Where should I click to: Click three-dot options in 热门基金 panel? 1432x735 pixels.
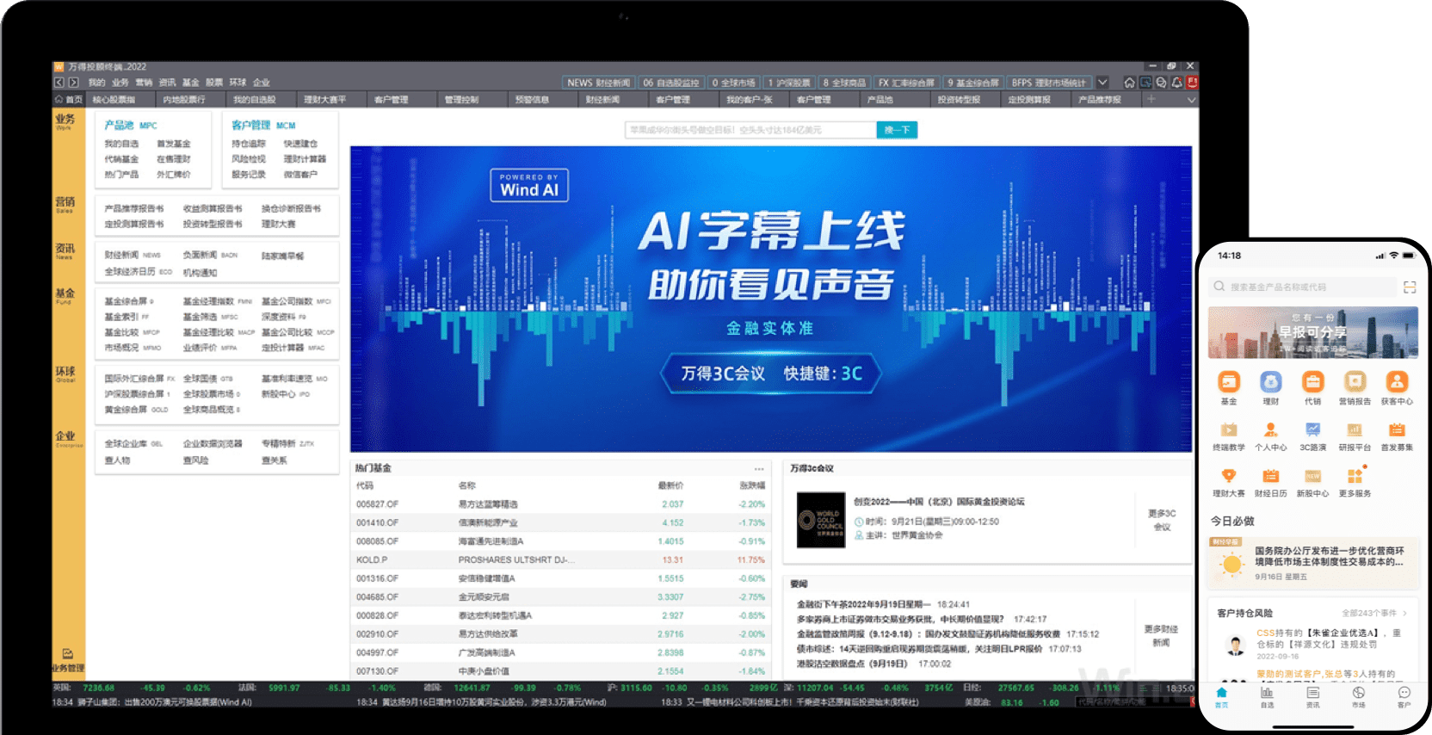click(x=759, y=469)
